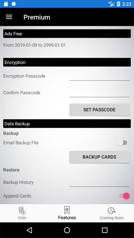The width and height of the screenshot is (134, 238).
Task: Enable the Email Backup File switch
Action: (122, 143)
